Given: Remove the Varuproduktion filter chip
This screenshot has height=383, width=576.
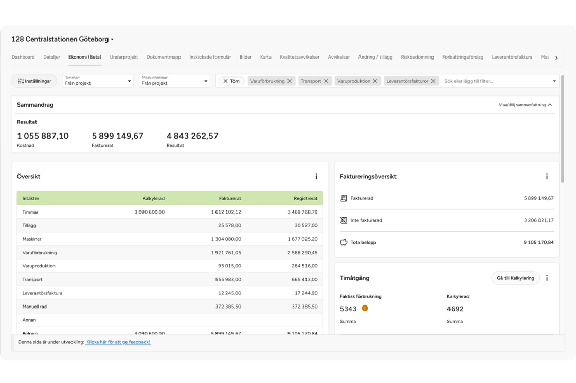Looking at the screenshot, I should [375, 81].
